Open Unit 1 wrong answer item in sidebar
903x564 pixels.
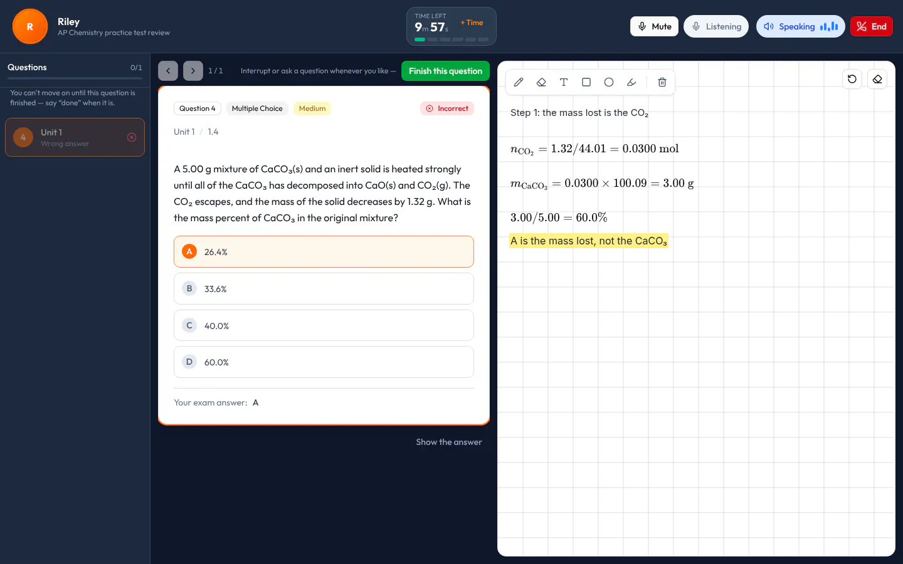(x=75, y=137)
